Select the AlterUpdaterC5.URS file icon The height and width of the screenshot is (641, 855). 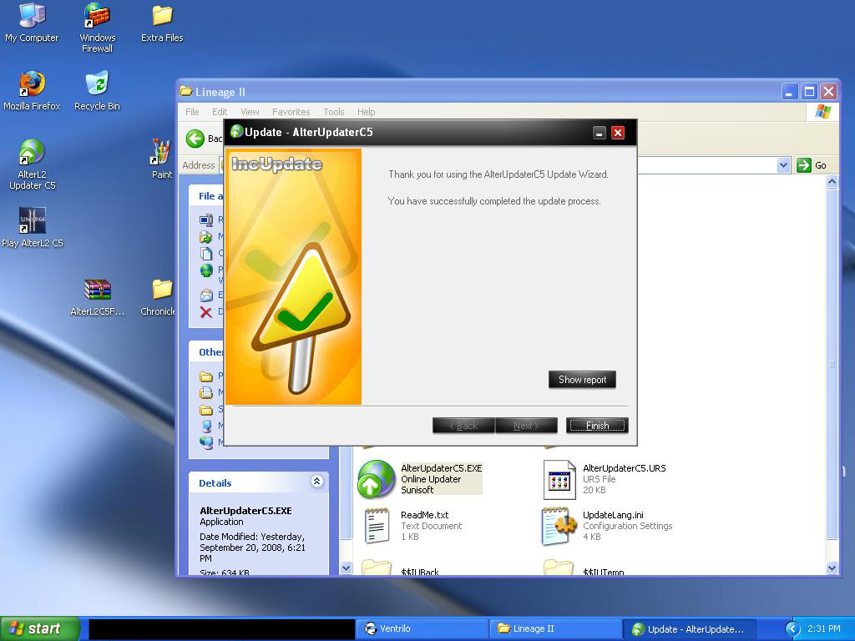coord(559,479)
